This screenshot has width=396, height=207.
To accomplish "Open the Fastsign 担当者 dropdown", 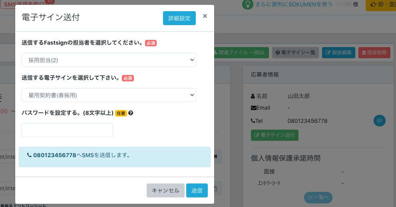I will [109, 60].
